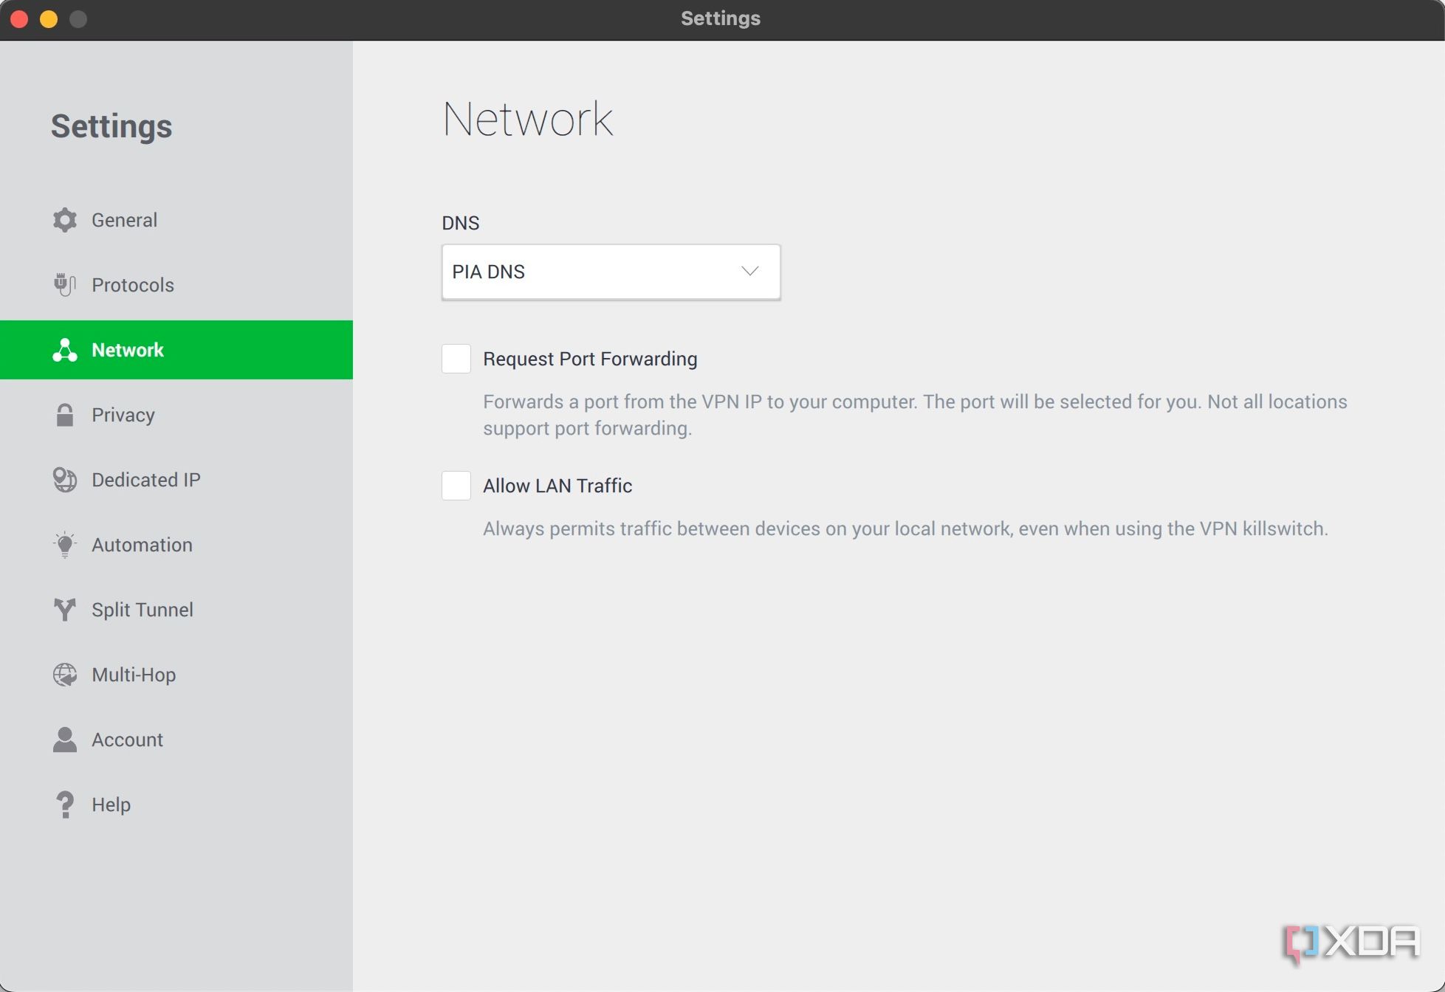
Task: Click the Network nodes icon
Action: tap(65, 350)
